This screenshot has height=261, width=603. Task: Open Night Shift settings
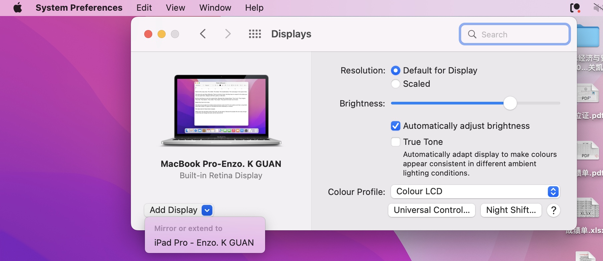pos(511,210)
